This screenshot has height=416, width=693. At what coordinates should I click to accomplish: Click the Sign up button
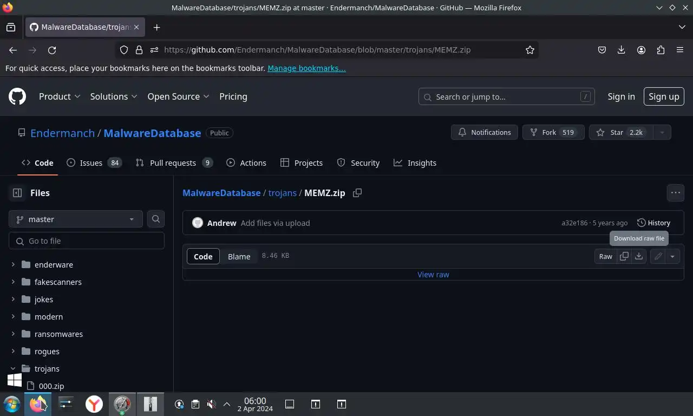point(664,96)
